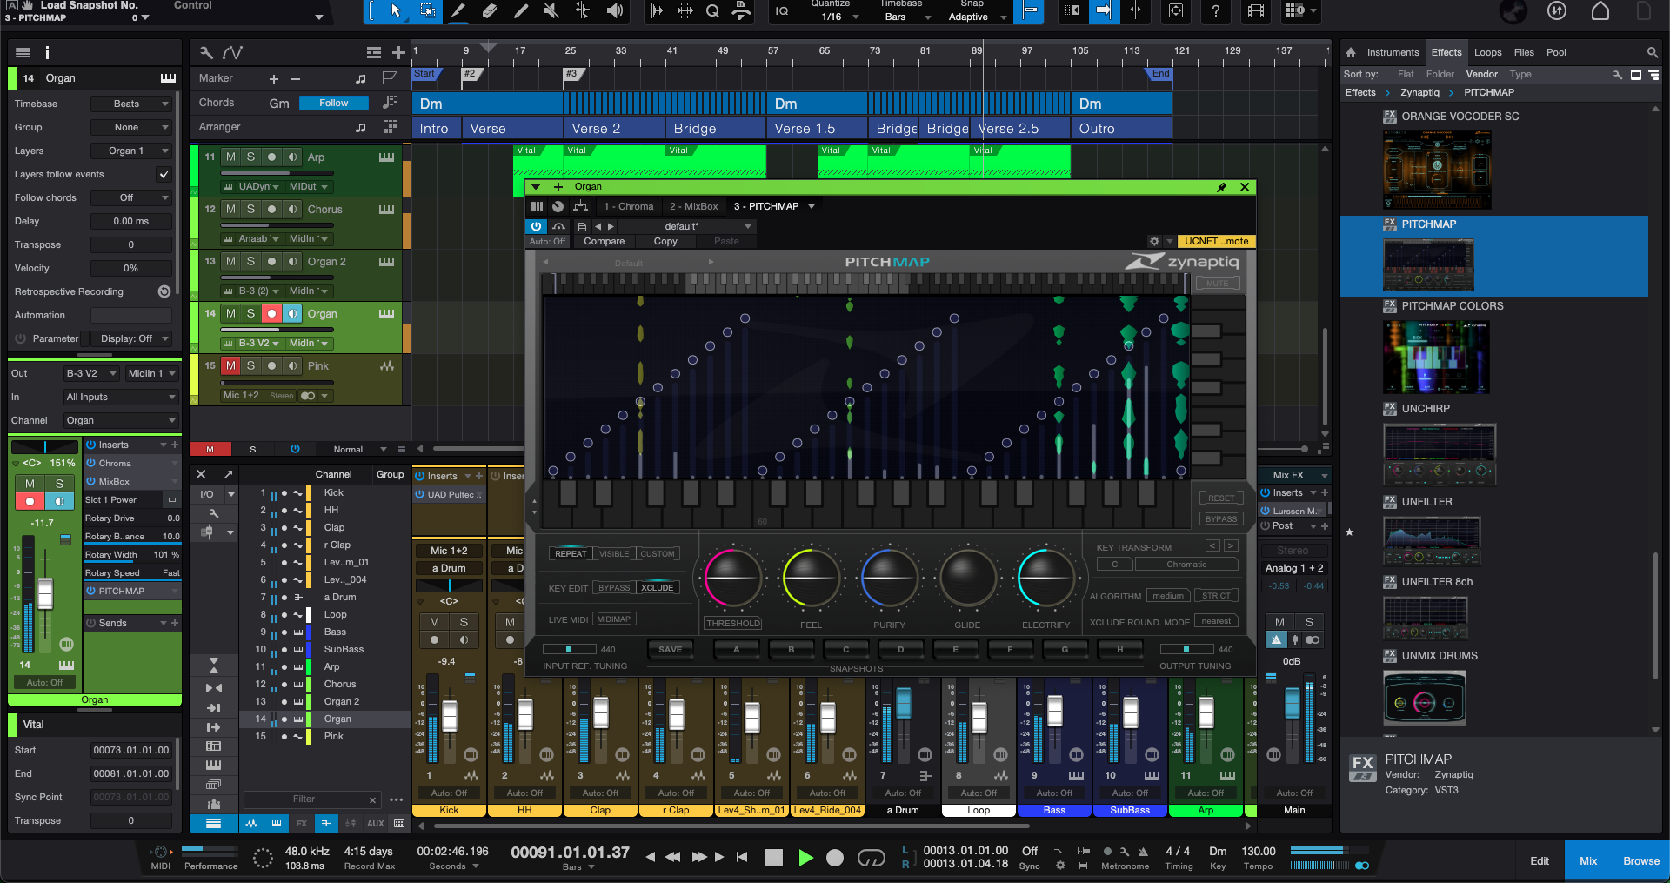1670x883 pixels.
Task: Click the PITCHMAP BYPASS button
Action: [1221, 518]
